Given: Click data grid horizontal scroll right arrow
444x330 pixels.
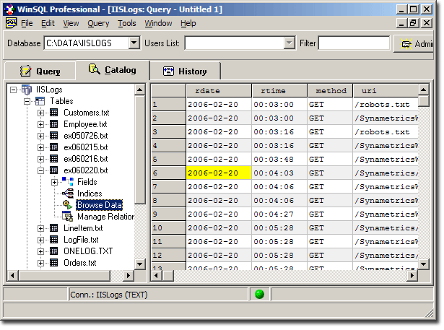Looking at the screenshot, I should [x=412, y=275].
